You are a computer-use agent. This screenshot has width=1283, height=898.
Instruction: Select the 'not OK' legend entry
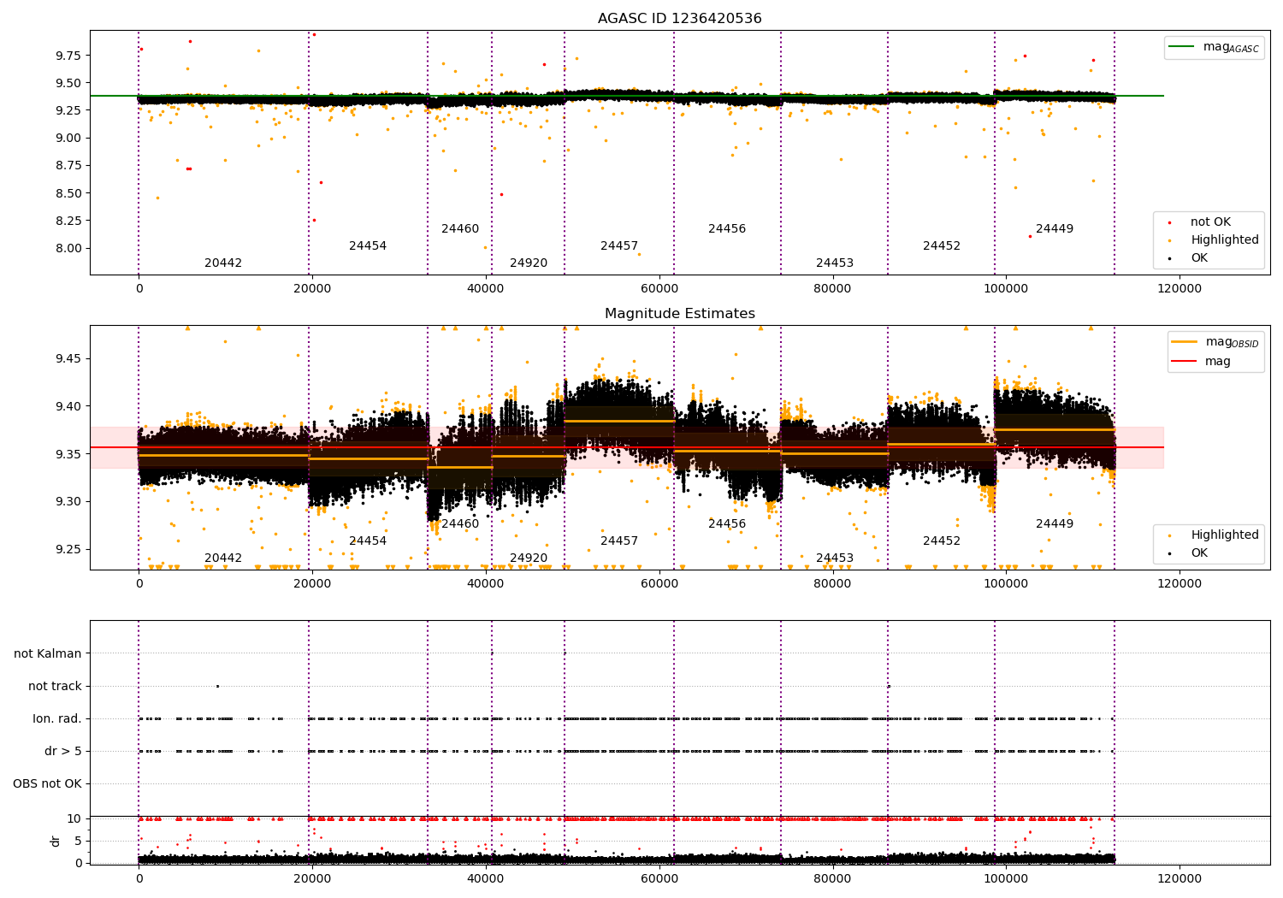[x=1210, y=222]
